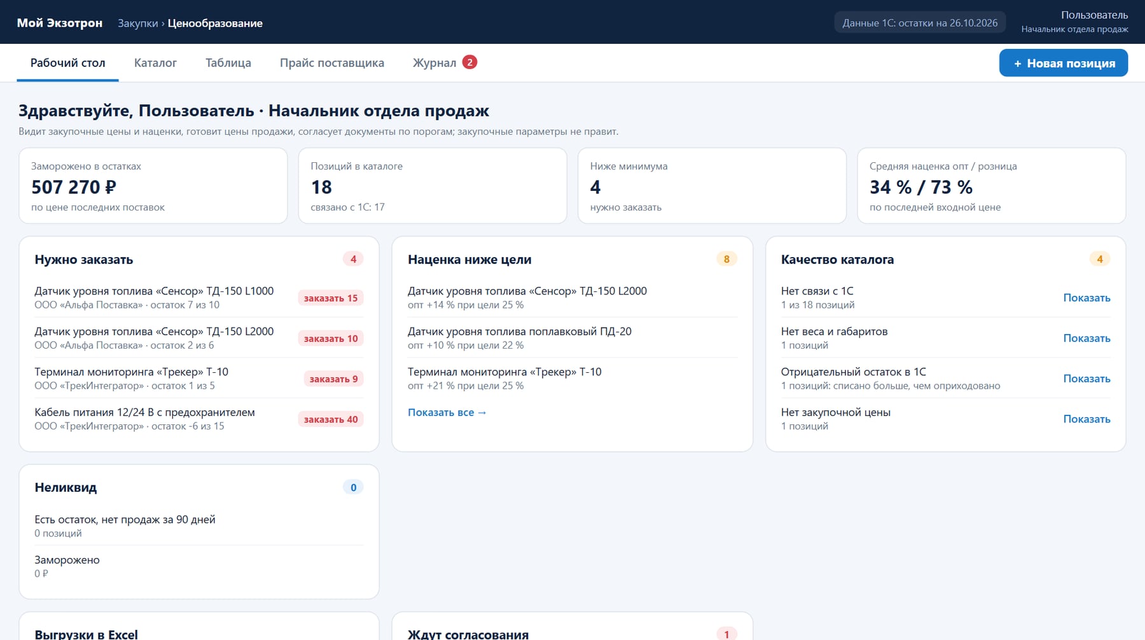Click the Ниже минимума 4 card
Screen dimensions: 1145x640
click(x=712, y=186)
